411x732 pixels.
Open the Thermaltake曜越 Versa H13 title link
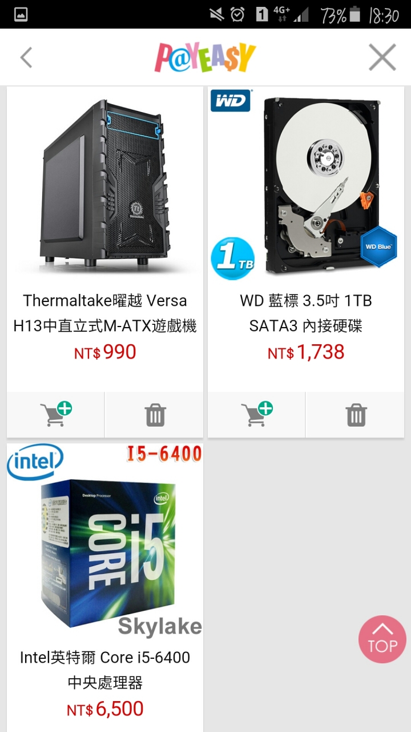click(x=105, y=313)
